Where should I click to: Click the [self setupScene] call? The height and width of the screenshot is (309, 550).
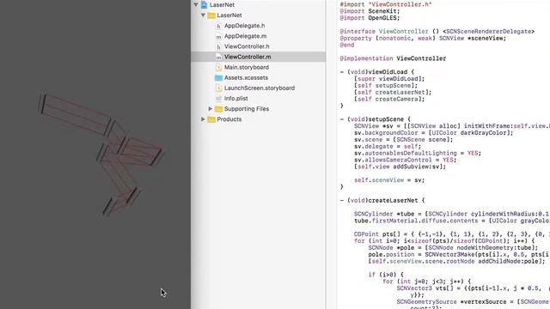(386, 86)
